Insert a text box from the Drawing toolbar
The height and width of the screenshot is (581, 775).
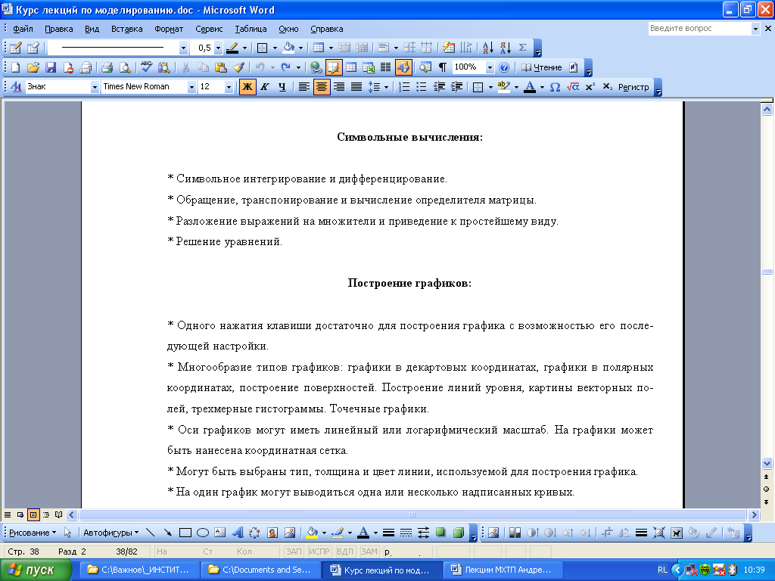click(x=220, y=533)
